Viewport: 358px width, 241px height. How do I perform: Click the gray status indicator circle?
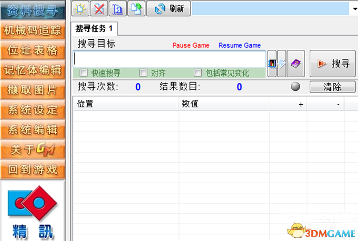(x=295, y=87)
